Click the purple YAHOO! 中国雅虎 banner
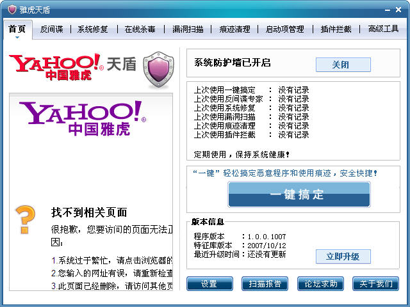The width and height of the screenshot is (410, 307). pyautogui.click(x=83, y=118)
